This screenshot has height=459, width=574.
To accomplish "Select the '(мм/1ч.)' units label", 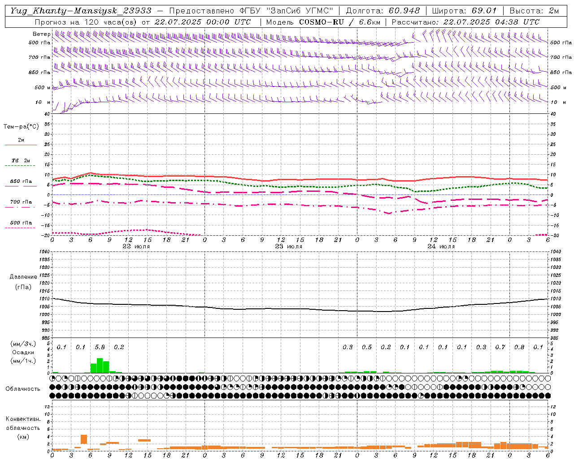I will [23, 361].
